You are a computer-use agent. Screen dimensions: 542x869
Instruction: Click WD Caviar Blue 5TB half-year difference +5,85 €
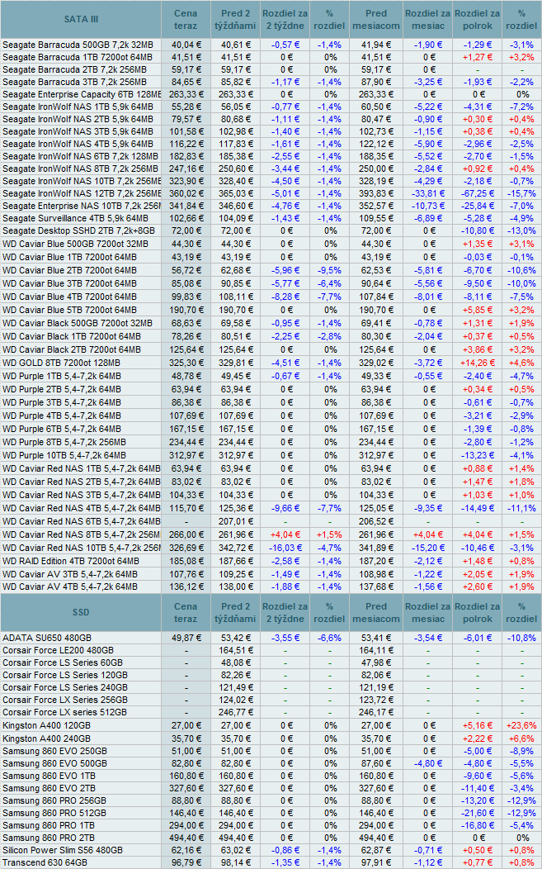pos(477,311)
